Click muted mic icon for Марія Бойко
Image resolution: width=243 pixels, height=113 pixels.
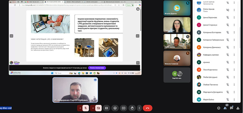click(228, 99)
